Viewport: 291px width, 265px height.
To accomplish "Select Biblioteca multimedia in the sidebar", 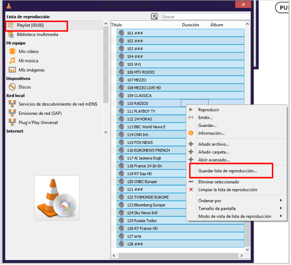I will [37, 35].
